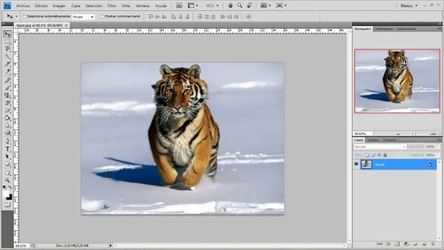
Task: Select the Clone Stamp tool
Action: (8, 95)
